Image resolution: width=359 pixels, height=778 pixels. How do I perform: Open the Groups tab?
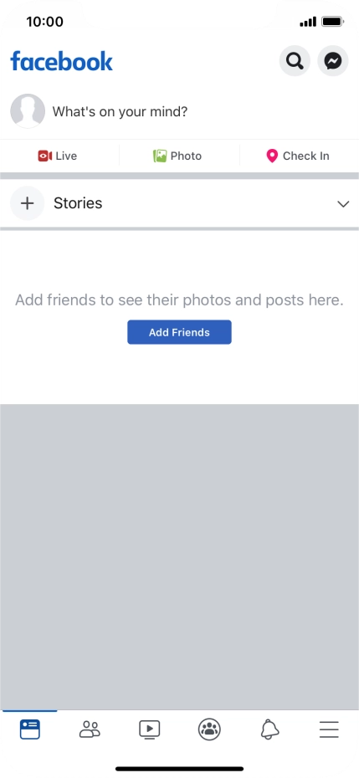pyautogui.click(x=209, y=729)
